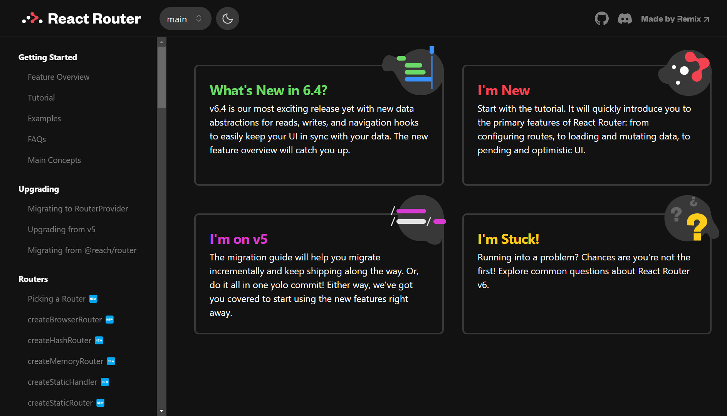Click NEW badge beside createStaticRouter
This screenshot has height=416, width=727.
click(x=100, y=403)
